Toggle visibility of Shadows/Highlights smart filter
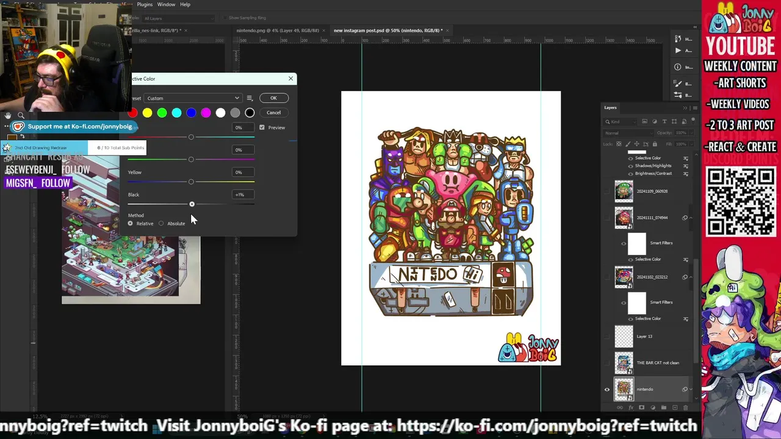The height and width of the screenshot is (439, 781). (630, 166)
